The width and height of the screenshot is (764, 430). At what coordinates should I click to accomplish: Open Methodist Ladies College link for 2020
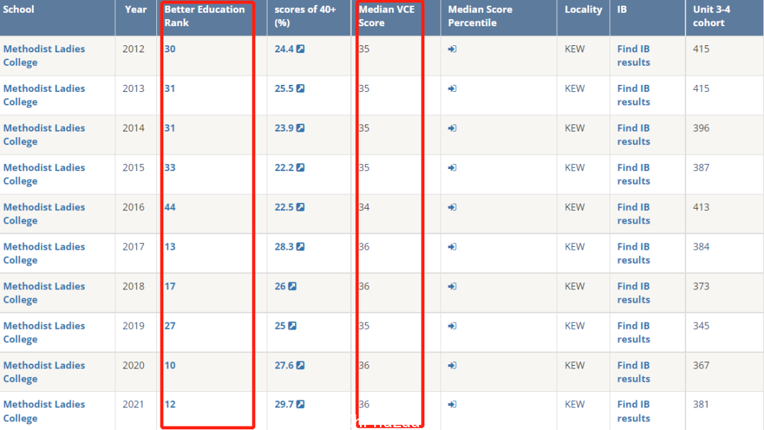click(x=44, y=371)
